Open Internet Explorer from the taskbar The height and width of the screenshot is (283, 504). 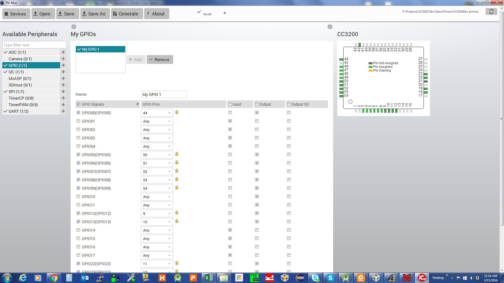tap(23, 278)
